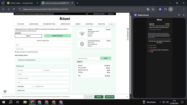
Task: Click the Ritani logo
Action: tap(65, 19)
